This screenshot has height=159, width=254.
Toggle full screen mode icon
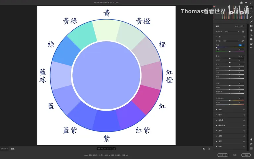(x=251, y=2)
